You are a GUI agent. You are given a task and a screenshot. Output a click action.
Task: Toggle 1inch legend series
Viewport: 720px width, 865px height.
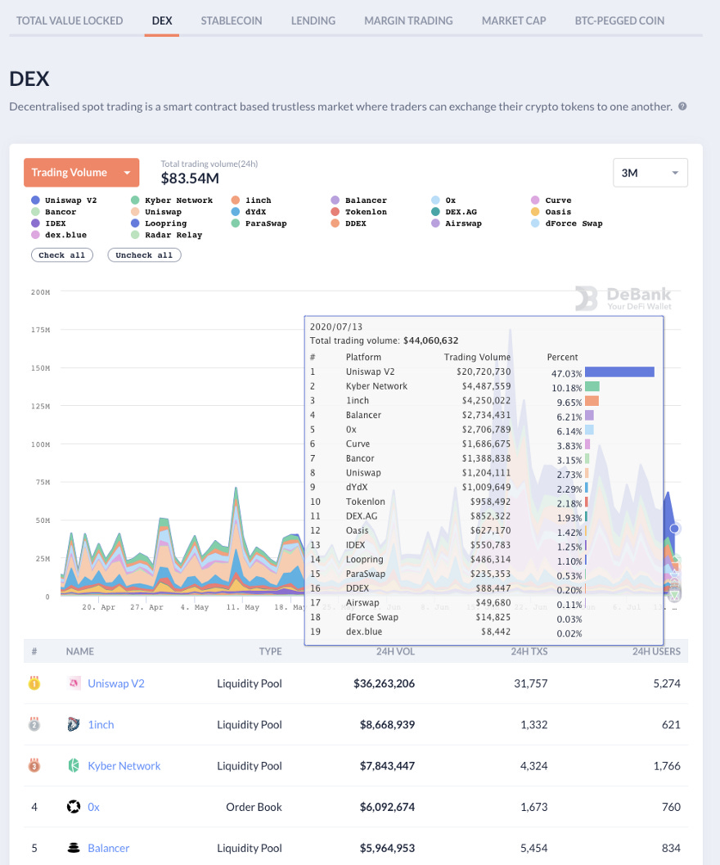[x=251, y=200]
